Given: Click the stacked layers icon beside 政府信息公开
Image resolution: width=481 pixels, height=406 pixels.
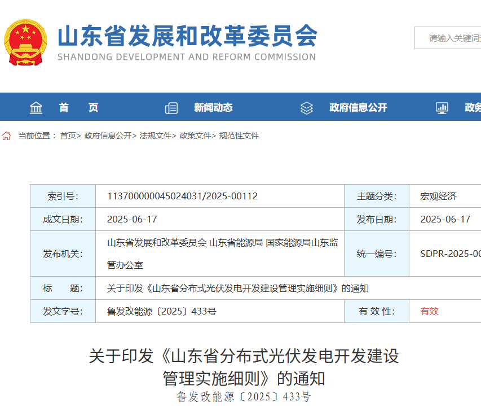Looking at the screenshot, I should (306, 107).
